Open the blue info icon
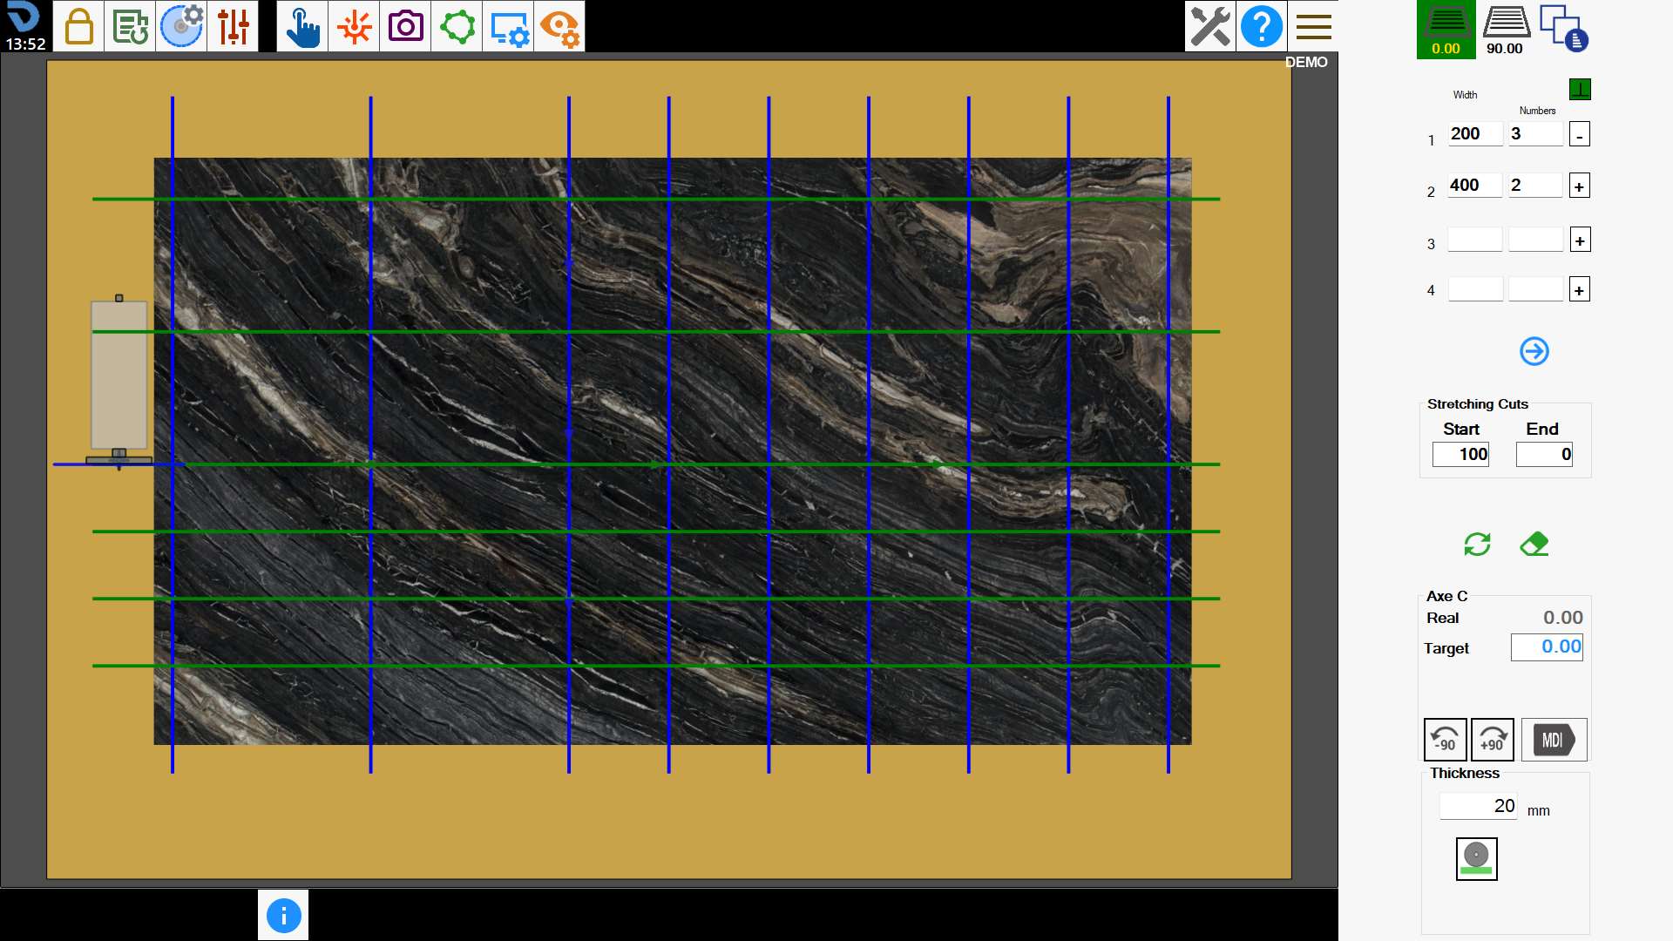The width and height of the screenshot is (1673, 941). [283, 916]
